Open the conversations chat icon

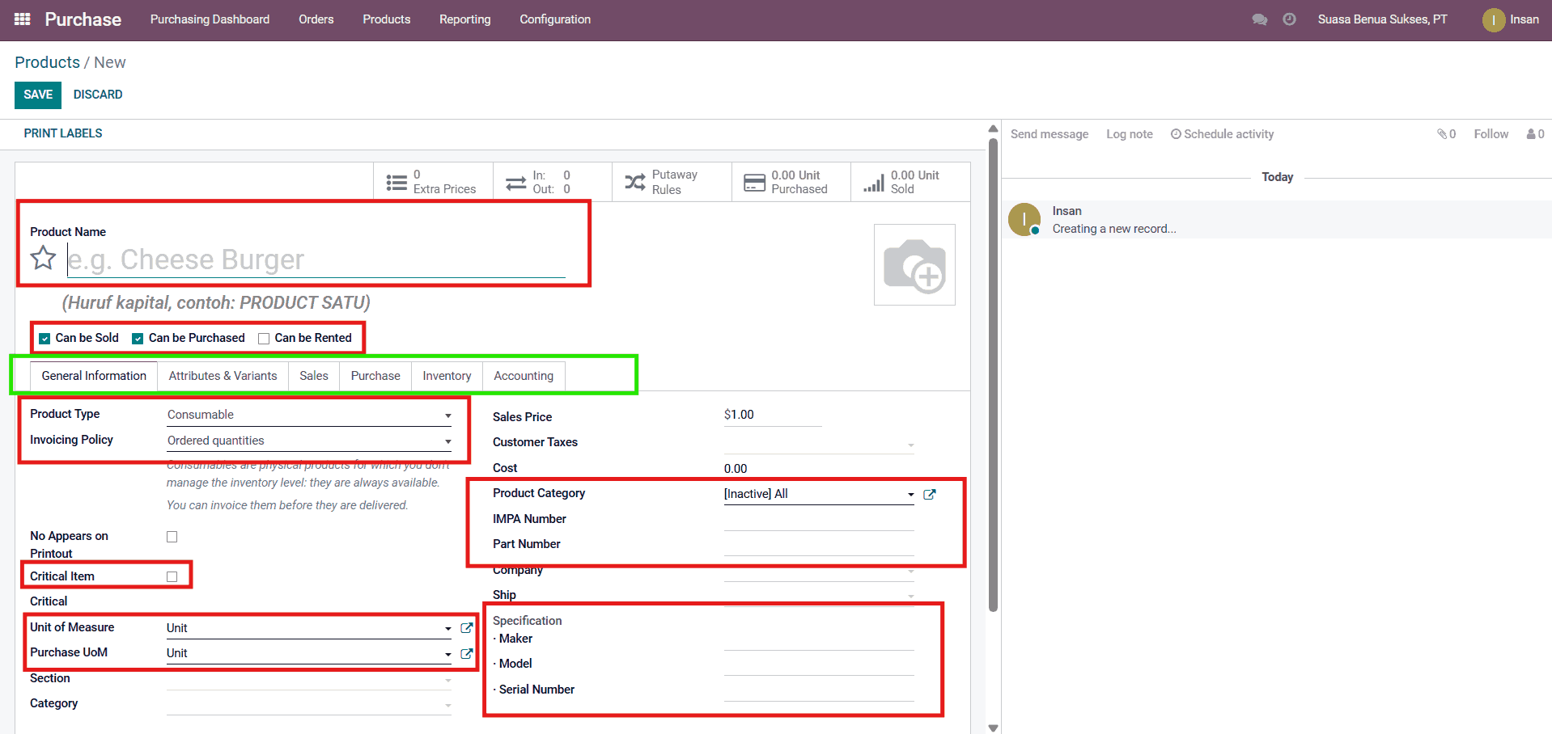[x=1259, y=19]
